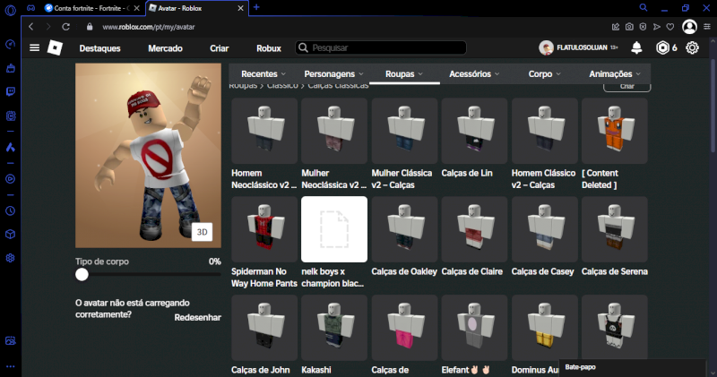Image resolution: width=717 pixels, height=377 pixels.
Task: Open the Roblox hamburger menu
Action: tap(34, 47)
